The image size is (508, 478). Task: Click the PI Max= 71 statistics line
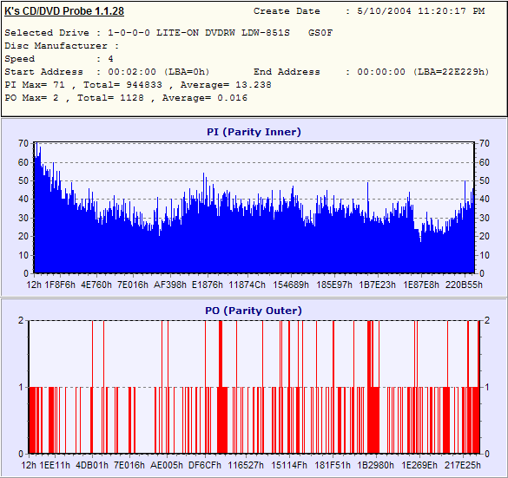[x=138, y=85]
